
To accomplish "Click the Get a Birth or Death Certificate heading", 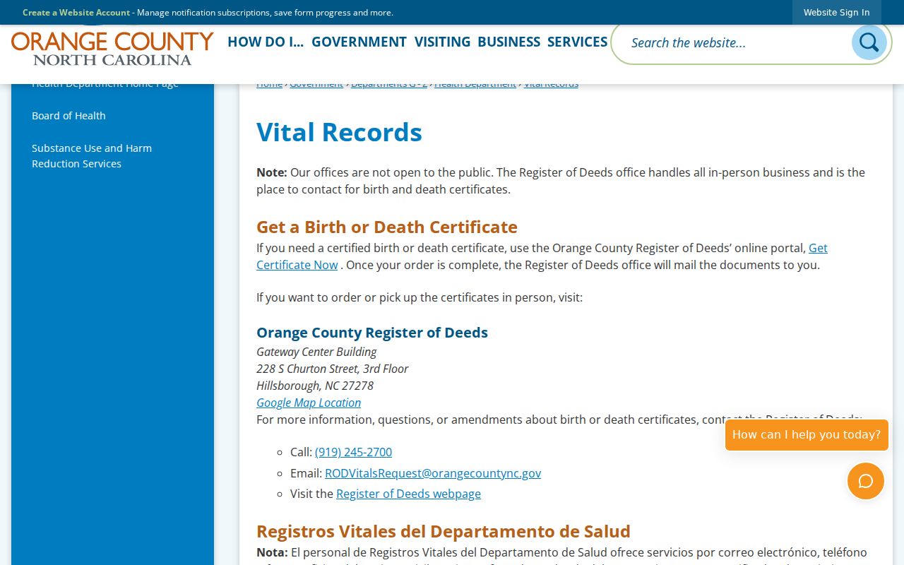I will [387, 227].
